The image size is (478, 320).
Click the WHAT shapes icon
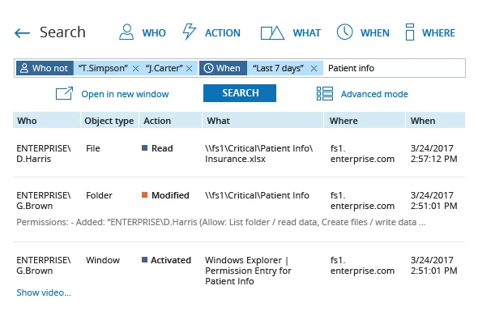[272, 33]
